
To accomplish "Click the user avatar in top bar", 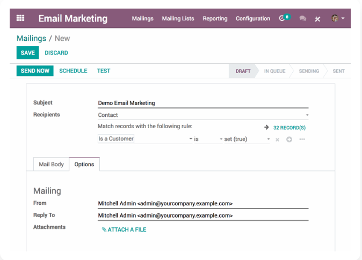I will tap(336, 18).
